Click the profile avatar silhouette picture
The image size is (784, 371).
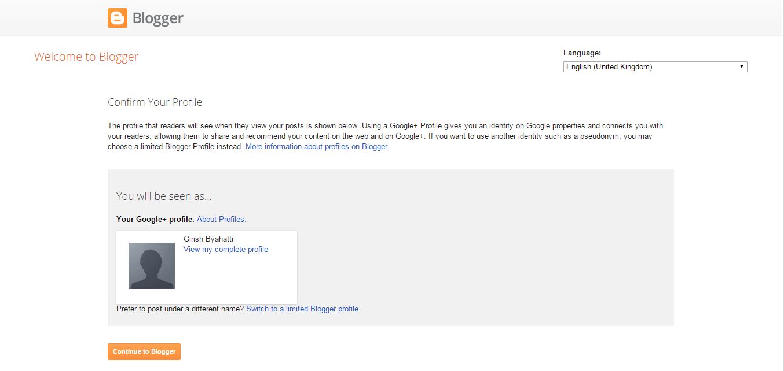pyautogui.click(x=152, y=266)
